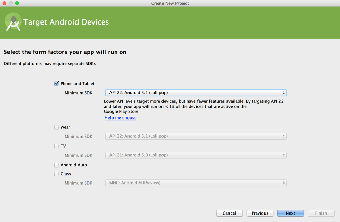Click the green zoom window button
The height and width of the screenshot is (222, 340).
pyautogui.click(x=17, y=3)
